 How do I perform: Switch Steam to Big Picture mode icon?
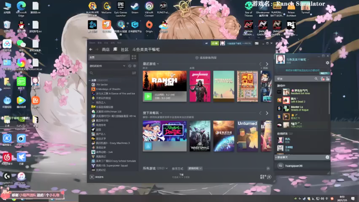pos(257,43)
